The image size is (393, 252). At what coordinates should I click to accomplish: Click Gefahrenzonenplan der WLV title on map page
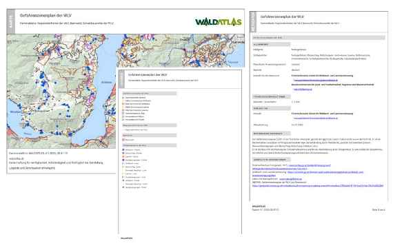[46, 15]
